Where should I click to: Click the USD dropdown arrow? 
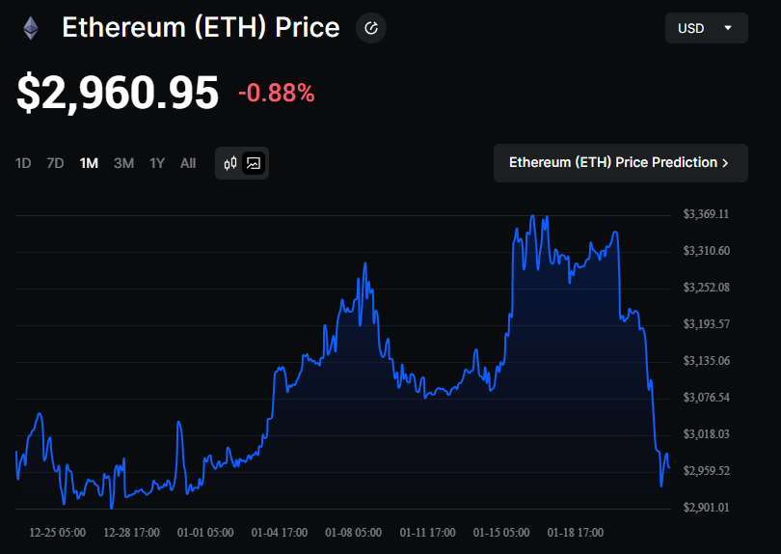pyautogui.click(x=728, y=28)
